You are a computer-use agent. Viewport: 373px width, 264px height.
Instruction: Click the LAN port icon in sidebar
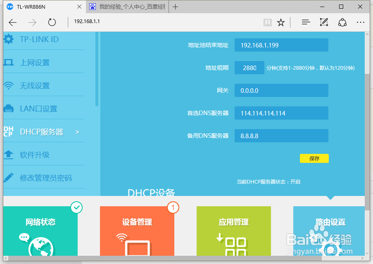9,108
